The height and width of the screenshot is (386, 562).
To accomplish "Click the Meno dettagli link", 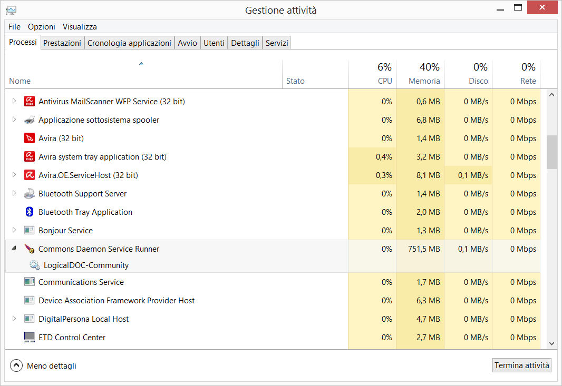I will coord(52,366).
